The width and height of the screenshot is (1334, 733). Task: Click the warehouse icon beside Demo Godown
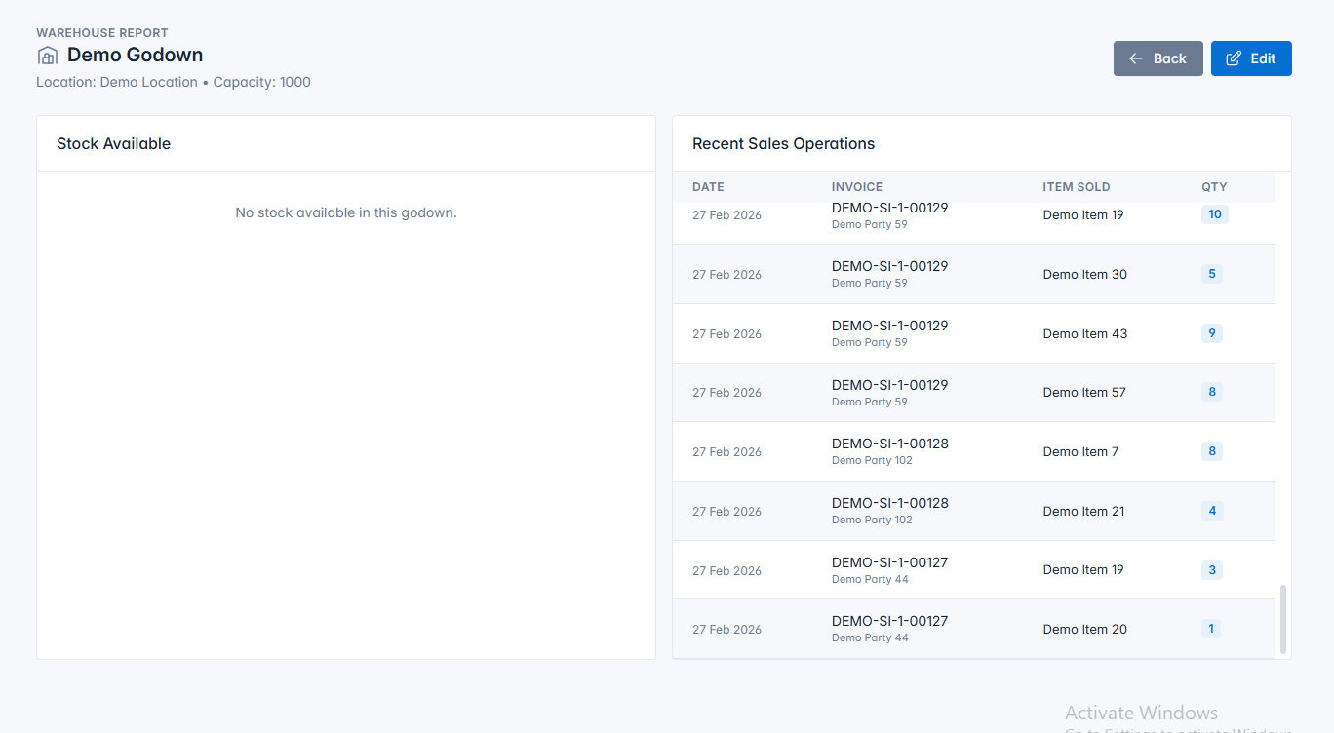click(48, 56)
